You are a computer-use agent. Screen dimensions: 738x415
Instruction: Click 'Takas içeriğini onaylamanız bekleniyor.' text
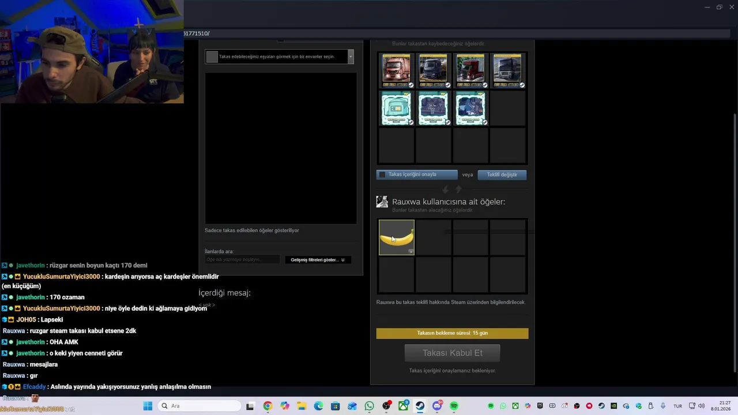coord(452,371)
